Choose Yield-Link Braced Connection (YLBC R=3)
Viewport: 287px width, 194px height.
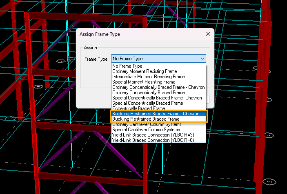(153, 135)
